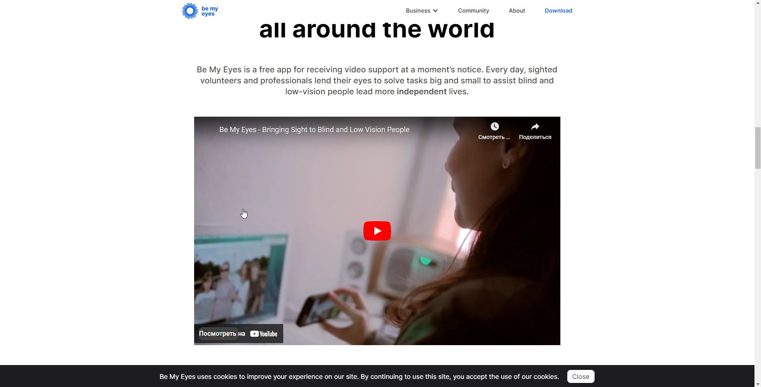
Task: Expand the chevron arrow beside Business
Action: click(x=435, y=11)
